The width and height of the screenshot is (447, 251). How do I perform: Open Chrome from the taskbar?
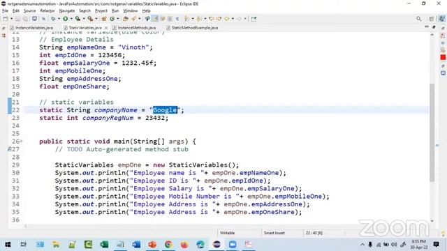click(x=168, y=245)
